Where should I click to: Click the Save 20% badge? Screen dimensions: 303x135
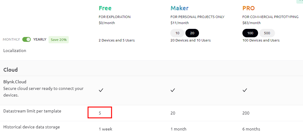58,40
